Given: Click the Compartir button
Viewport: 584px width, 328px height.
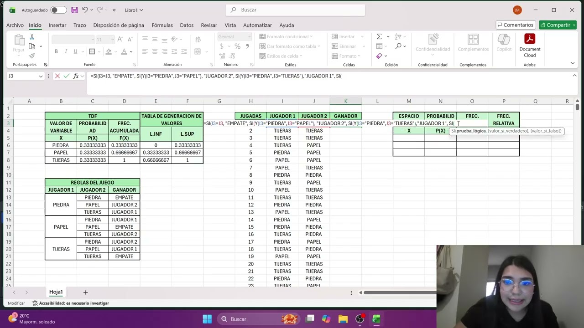Looking at the screenshot, I should coord(558,25).
